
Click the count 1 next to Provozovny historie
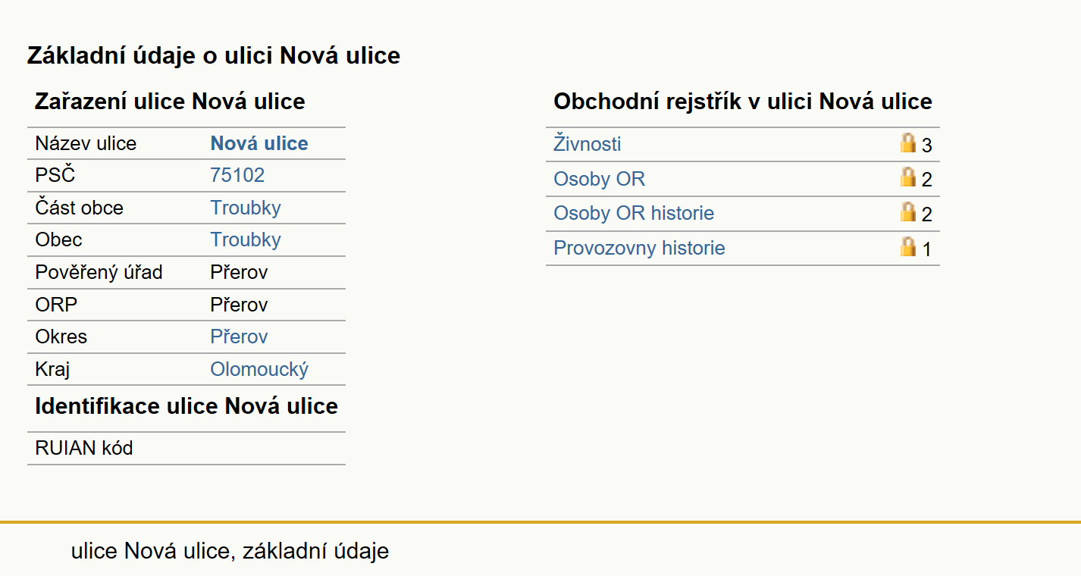926,249
